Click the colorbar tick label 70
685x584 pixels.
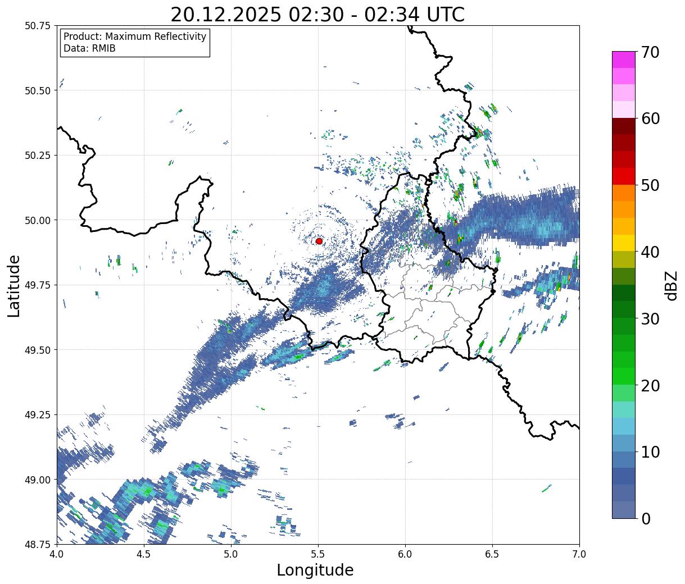(650, 52)
